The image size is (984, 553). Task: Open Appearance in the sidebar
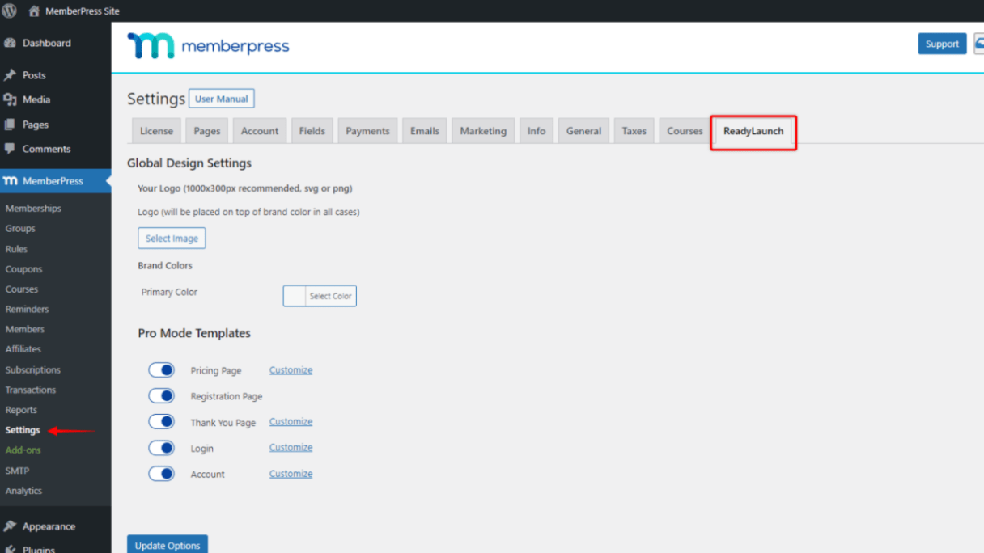tap(49, 526)
